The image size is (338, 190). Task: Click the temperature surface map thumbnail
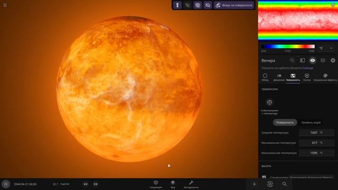pos(298,21)
